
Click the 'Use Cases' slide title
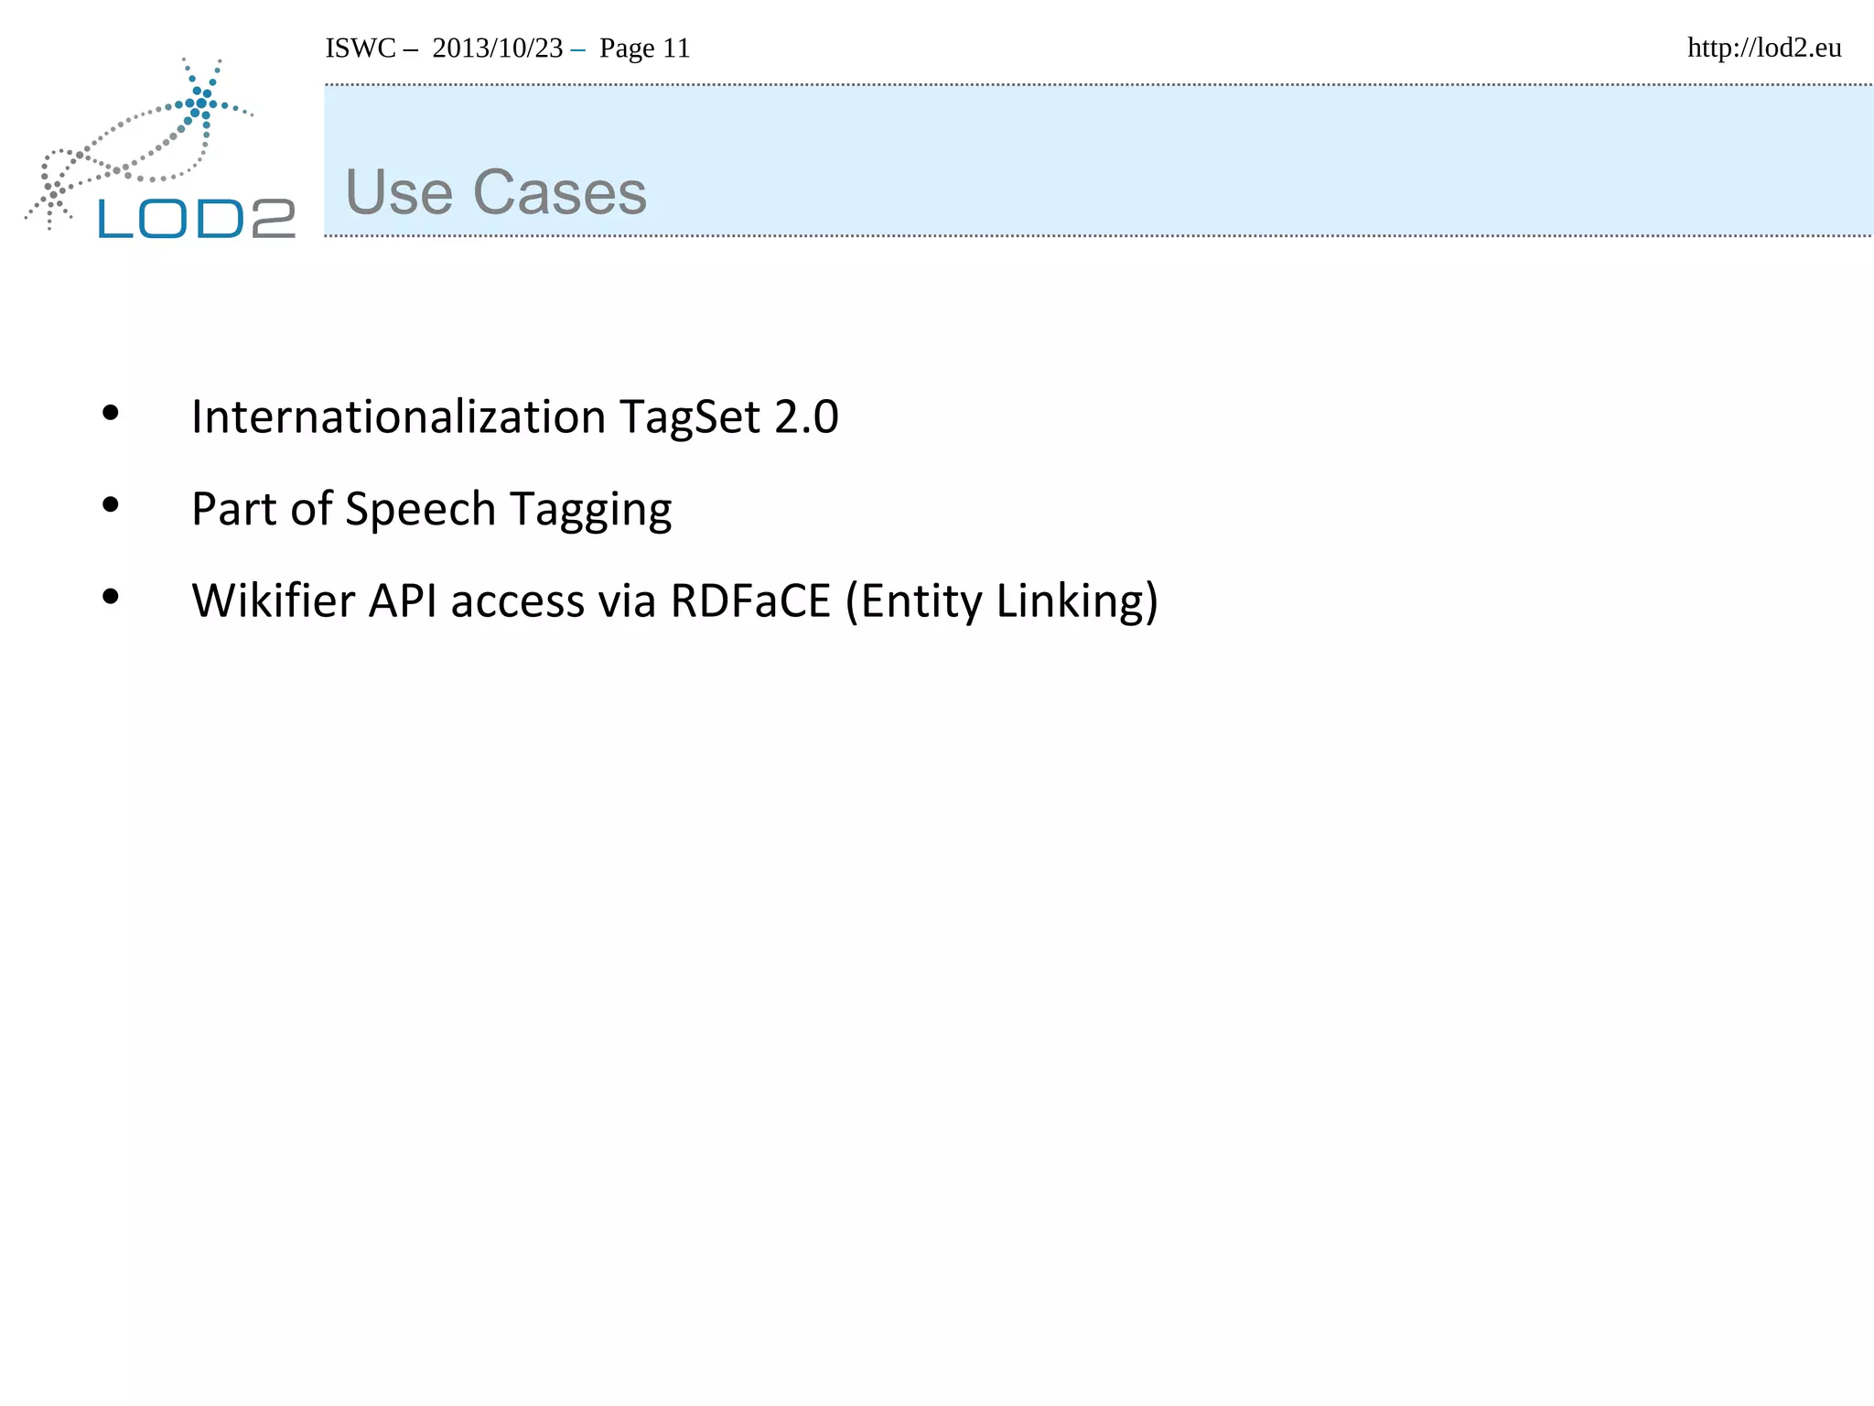point(495,192)
